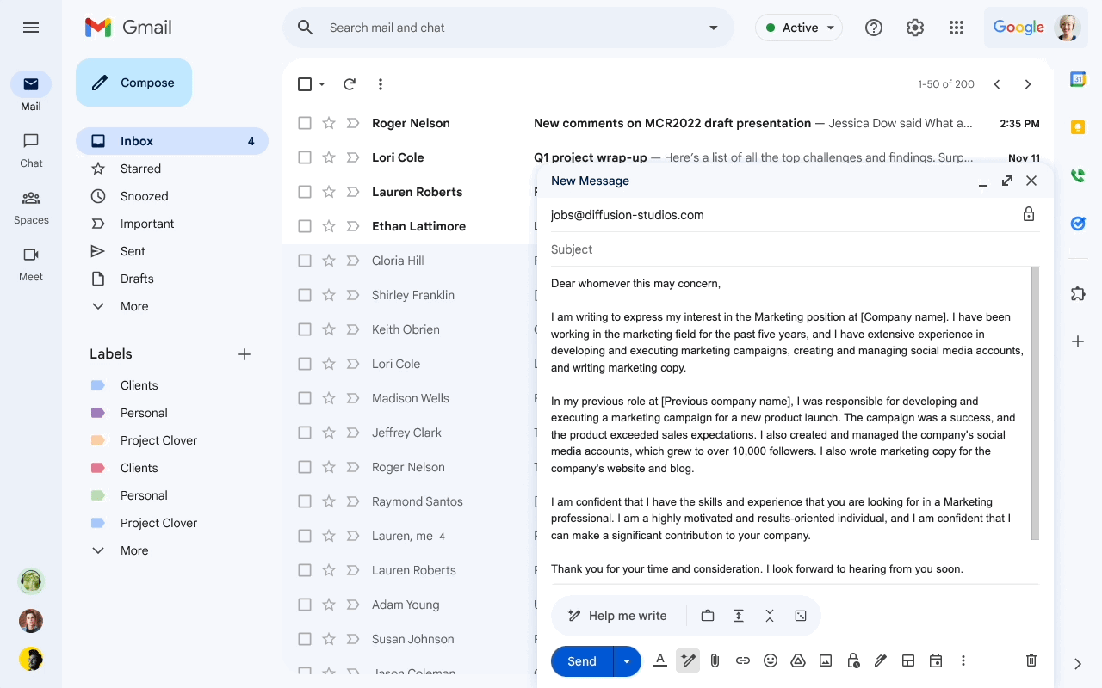The image size is (1102, 688).
Task: Refresh the inbox list
Action: 350,84
